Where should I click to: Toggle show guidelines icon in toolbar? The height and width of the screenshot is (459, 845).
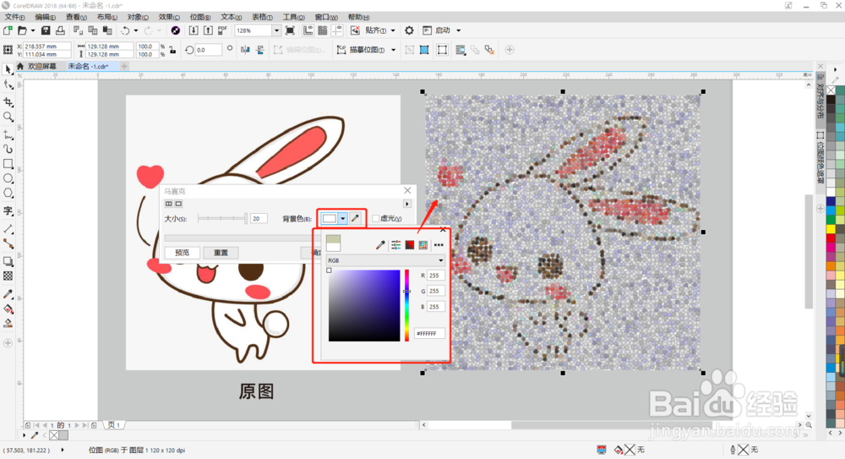[337, 30]
